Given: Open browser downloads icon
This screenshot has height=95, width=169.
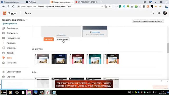Looking at the screenshot, I should (x=166, y=7).
